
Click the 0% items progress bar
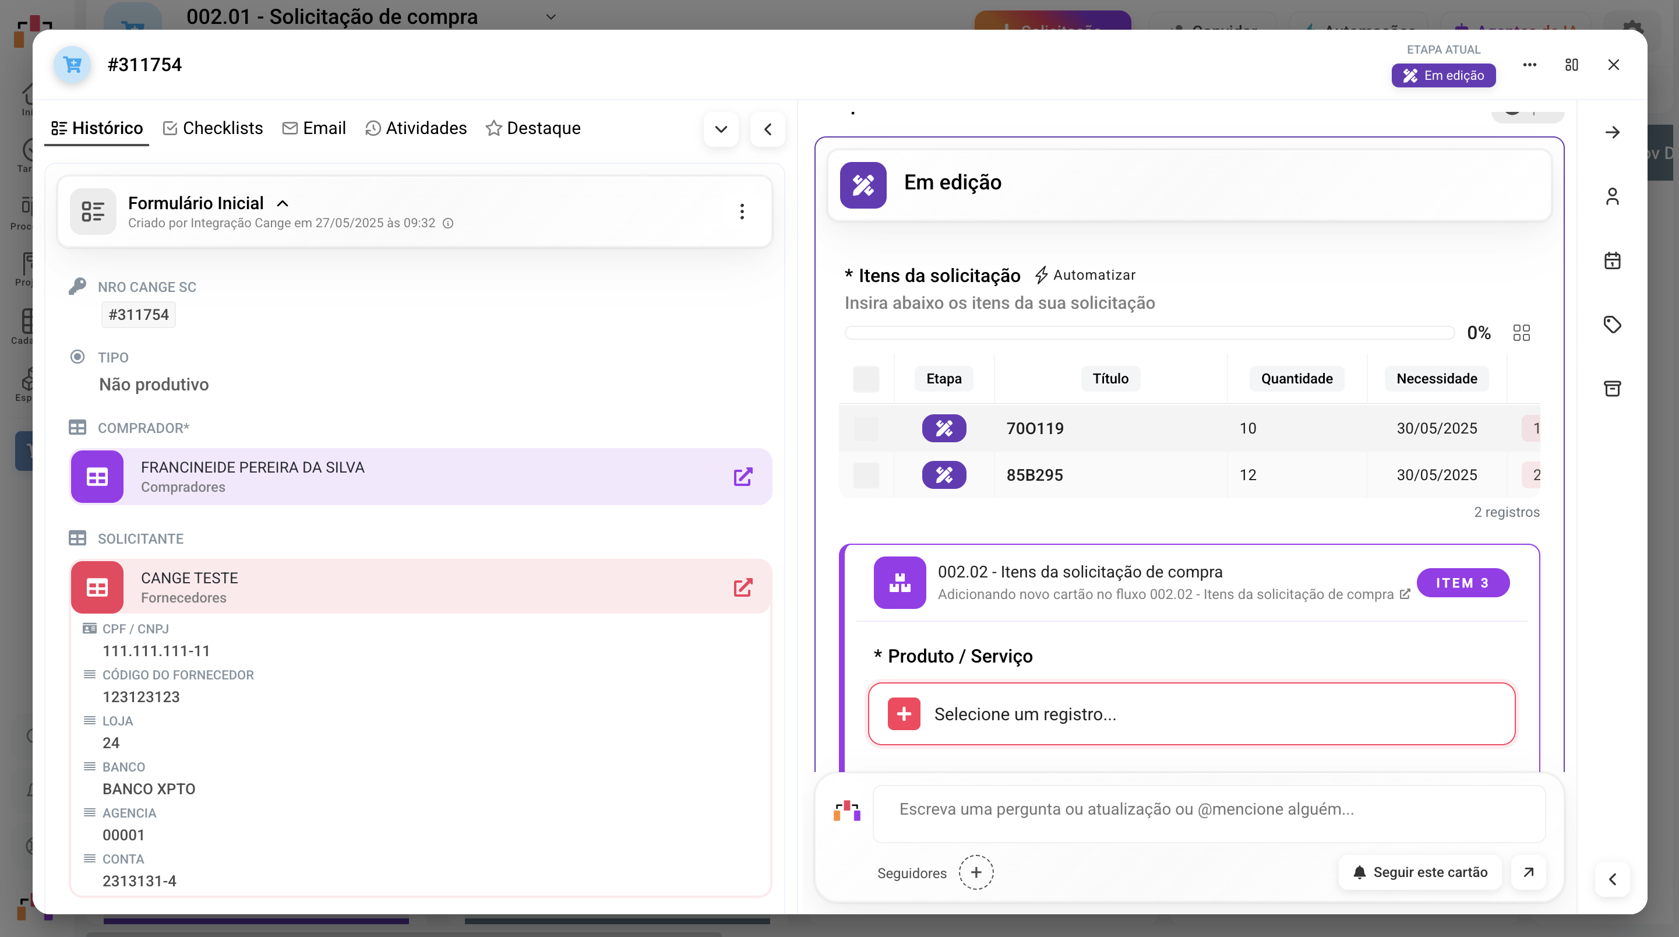coord(1150,333)
